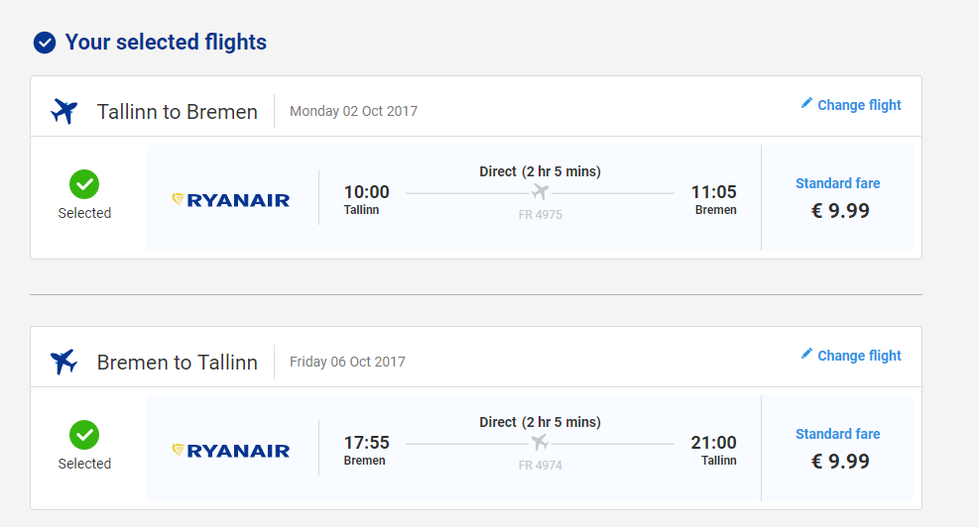
Task: Click the small plane icon above FR 4975
Action: pos(540,191)
